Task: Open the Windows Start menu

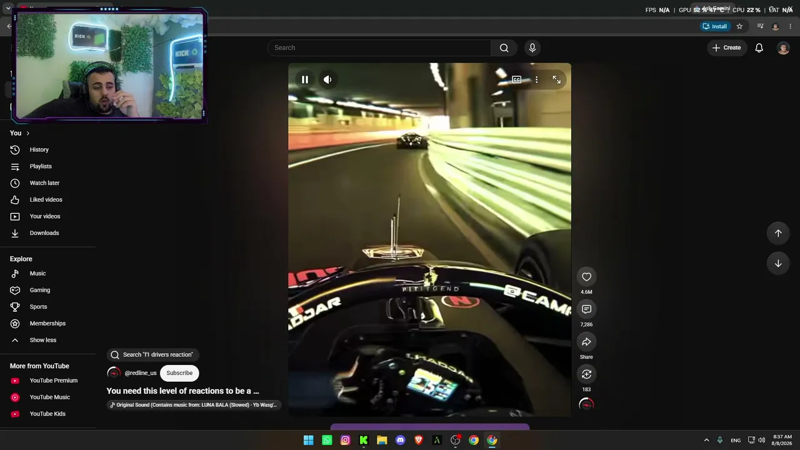Action: coord(308,440)
